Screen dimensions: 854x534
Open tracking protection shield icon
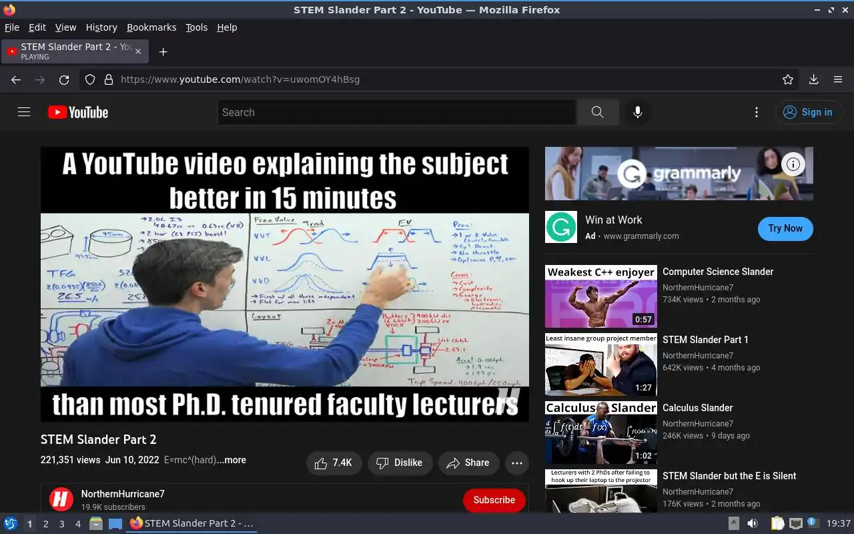pyautogui.click(x=90, y=79)
